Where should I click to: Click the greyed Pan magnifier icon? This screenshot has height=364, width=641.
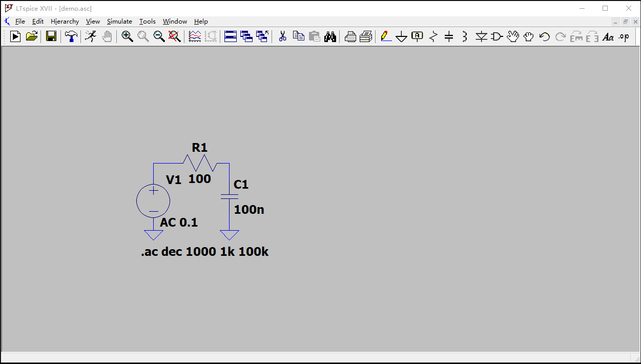coord(143,36)
